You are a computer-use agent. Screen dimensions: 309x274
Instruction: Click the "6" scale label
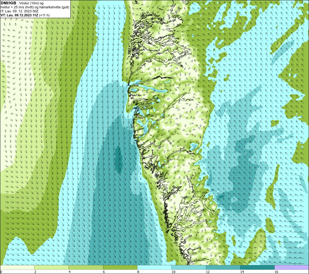tap(104, 272)
